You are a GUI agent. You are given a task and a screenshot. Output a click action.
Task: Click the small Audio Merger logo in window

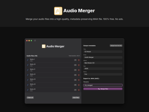coord(44,46)
